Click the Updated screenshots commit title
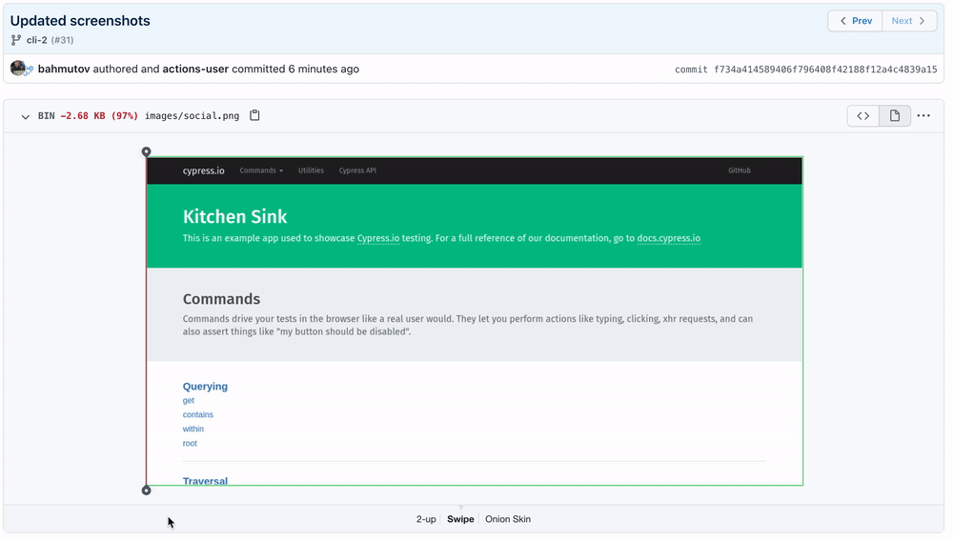The width and height of the screenshot is (953, 540). coord(80,21)
